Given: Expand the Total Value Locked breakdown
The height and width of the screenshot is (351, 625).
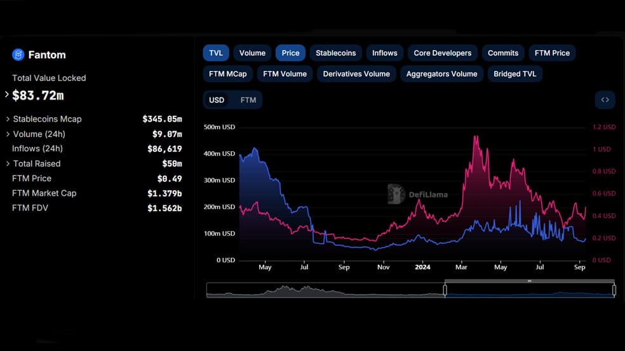Looking at the screenshot, I should click(x=7, y=94).
